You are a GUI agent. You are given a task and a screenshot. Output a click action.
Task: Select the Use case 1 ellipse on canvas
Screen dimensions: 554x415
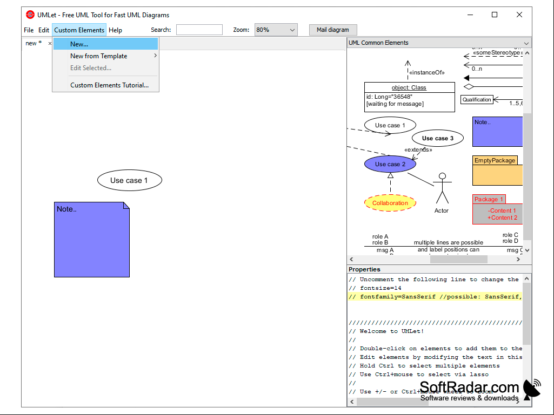click(x=130, y=180)
